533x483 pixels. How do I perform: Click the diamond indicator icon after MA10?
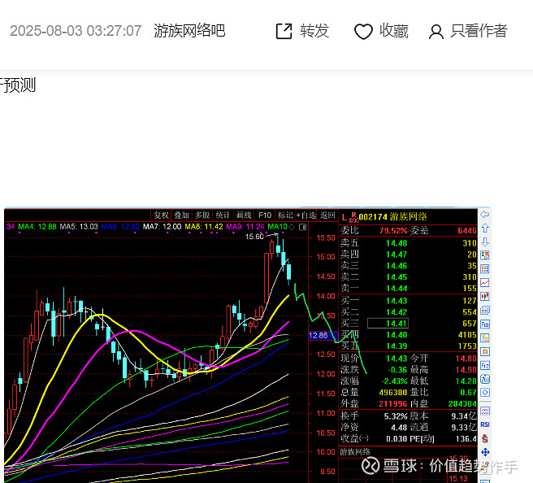292,227
